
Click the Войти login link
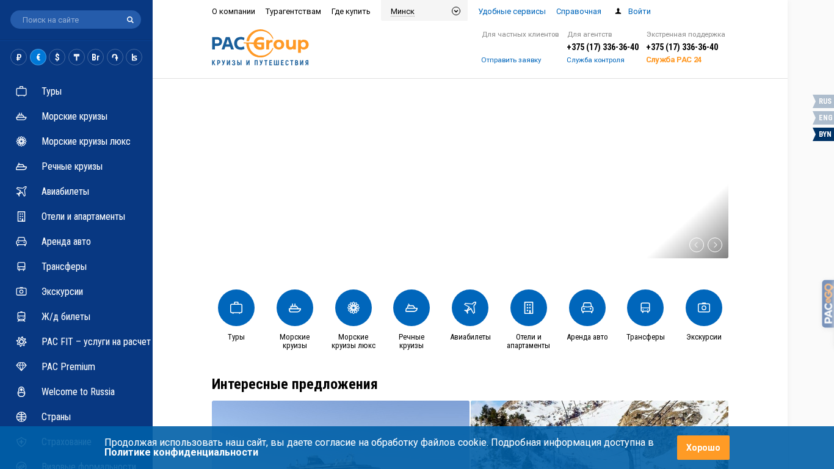point(639,11)
